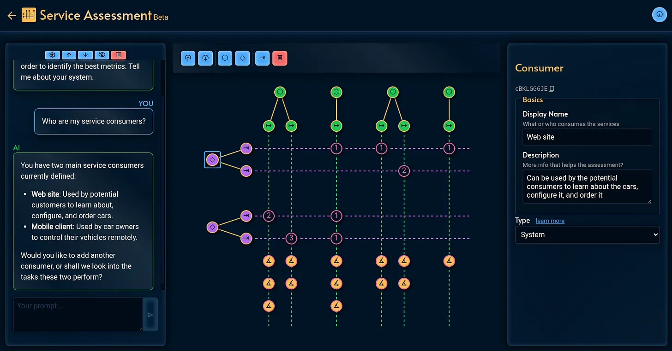Click the back arrow in the header

coord(12,16)
